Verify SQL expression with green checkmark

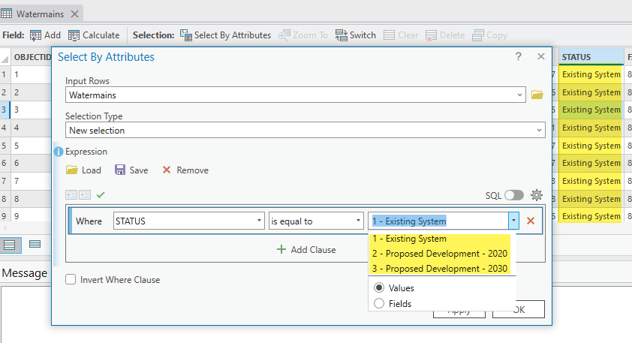(x=101, y=195)
